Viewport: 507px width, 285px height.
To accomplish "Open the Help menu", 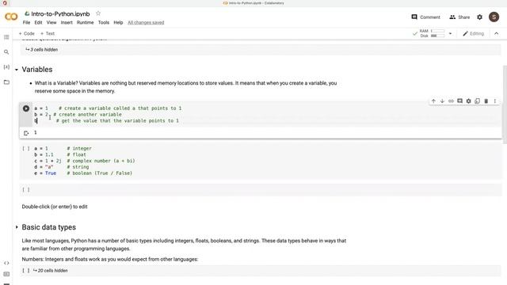I will pyautogui.click(x=118, y=23).
